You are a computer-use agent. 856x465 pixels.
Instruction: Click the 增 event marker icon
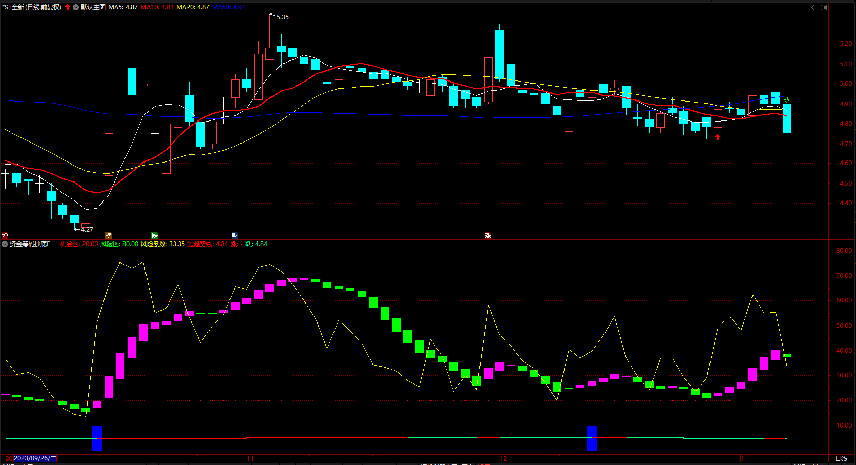click(5, 236)
